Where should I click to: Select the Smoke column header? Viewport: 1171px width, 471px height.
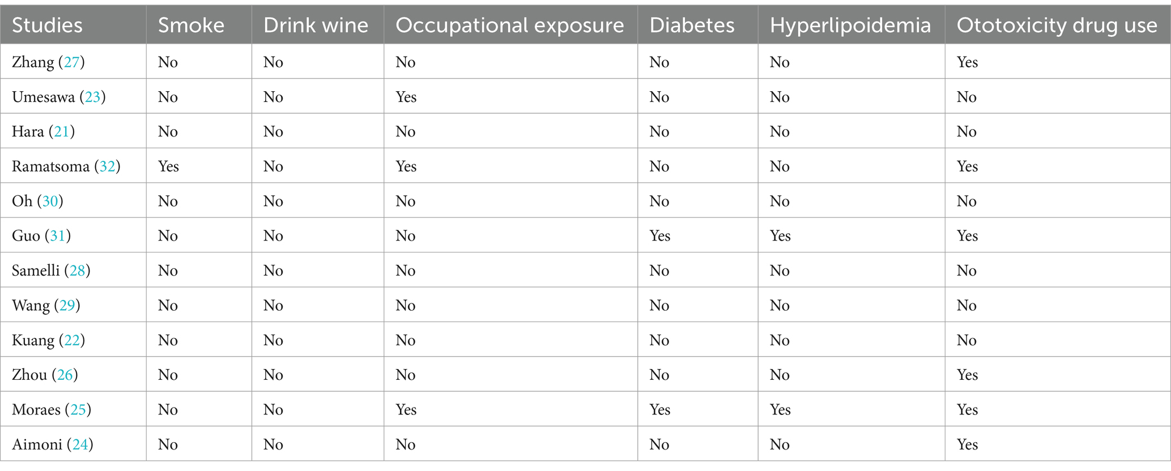click(191, 25)
